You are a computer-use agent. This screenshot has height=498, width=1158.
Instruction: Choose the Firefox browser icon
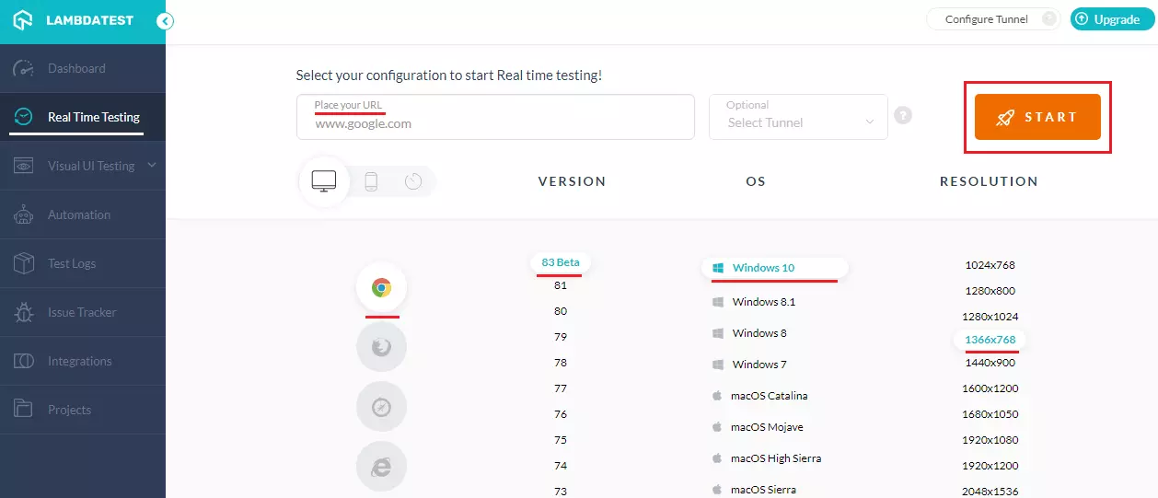click(381, 347)
